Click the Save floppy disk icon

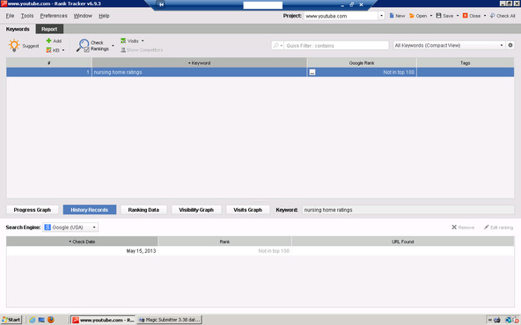click(x=438, y=16)
